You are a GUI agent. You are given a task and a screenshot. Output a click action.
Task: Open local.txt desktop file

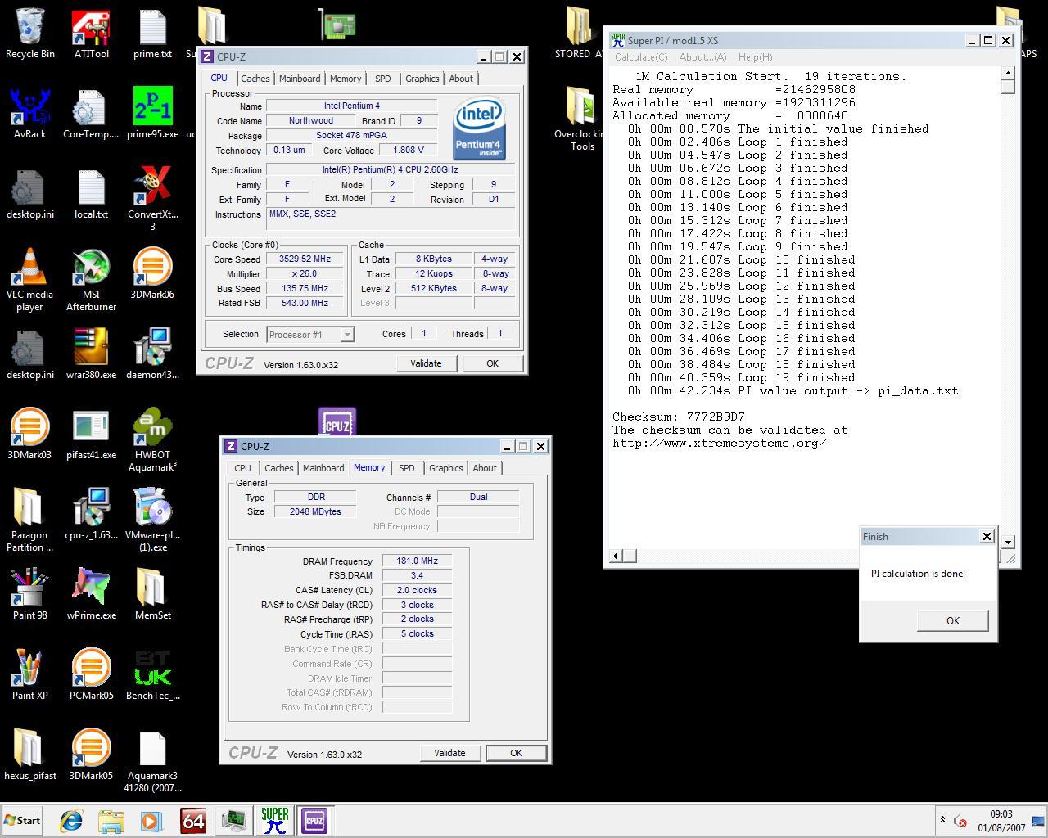(x=91, y=194)
